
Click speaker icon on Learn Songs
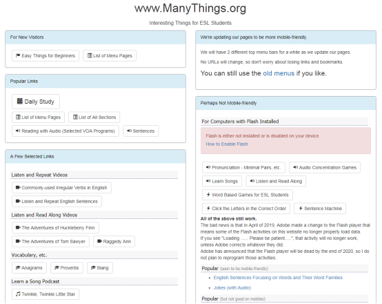(x=208, y=181)
